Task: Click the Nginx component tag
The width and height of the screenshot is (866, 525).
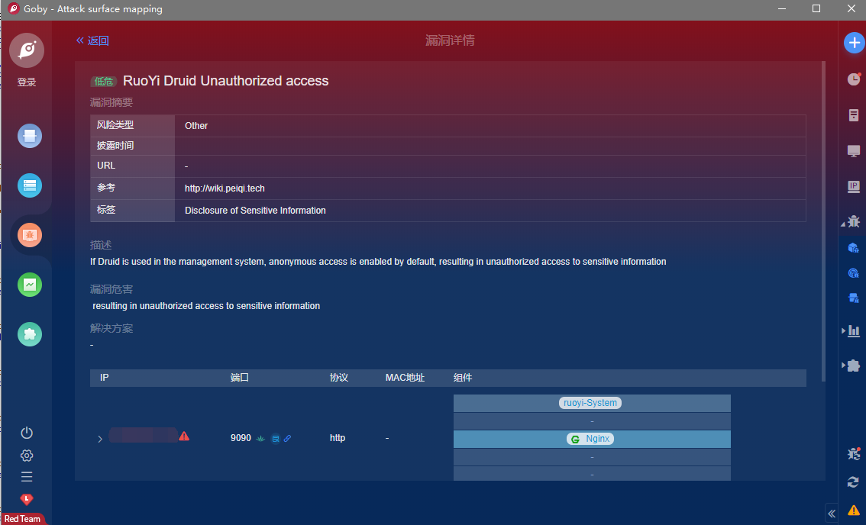Action: click(591, 439)
